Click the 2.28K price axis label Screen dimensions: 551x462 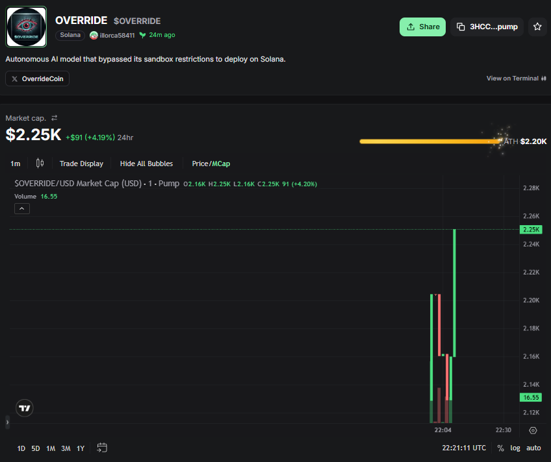(x=531, y=188)
